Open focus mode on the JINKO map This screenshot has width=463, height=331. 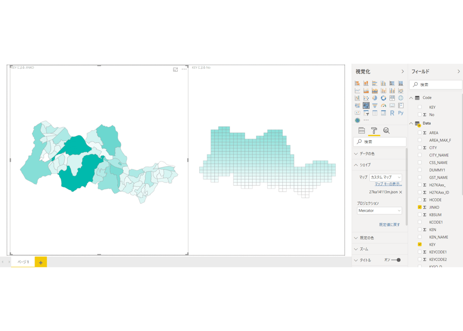point(175,69)
